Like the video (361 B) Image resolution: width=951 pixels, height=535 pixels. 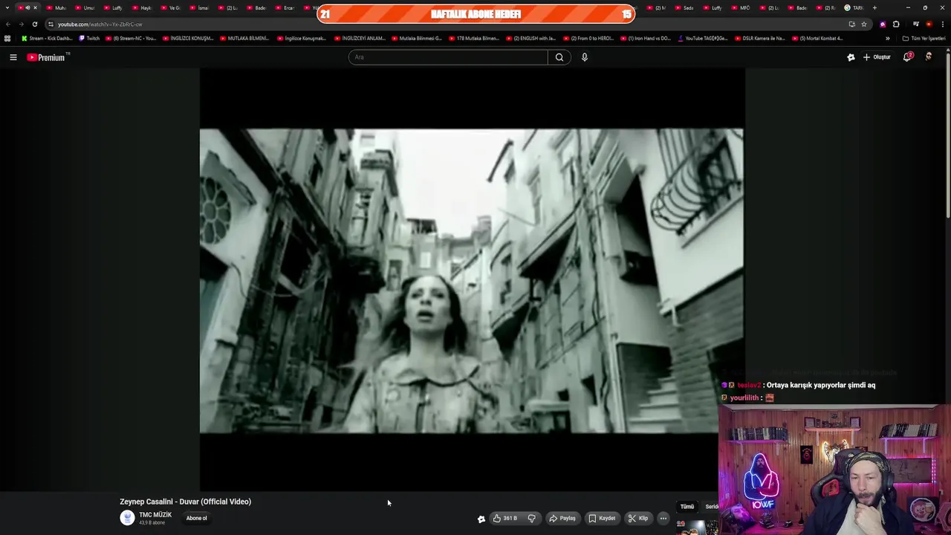504,519
